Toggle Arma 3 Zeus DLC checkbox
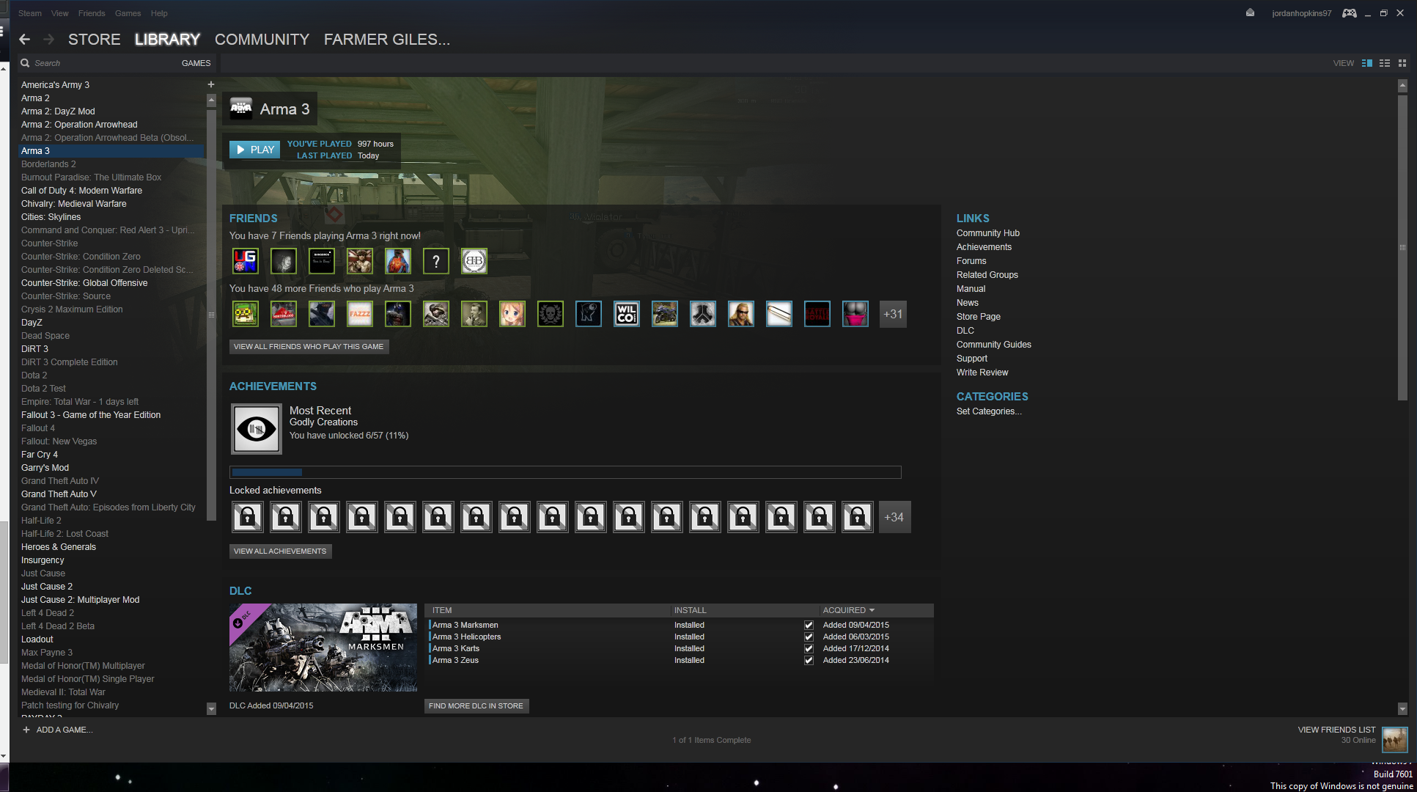This screenshot has height=792, width=1417. [809, 661]
